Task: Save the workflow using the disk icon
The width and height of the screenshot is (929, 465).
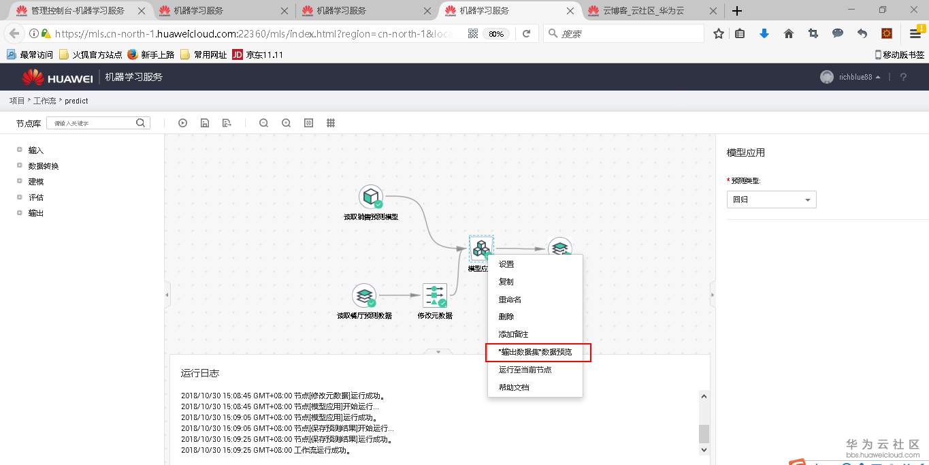Action: pyautogui.click(x=205, y=123)
